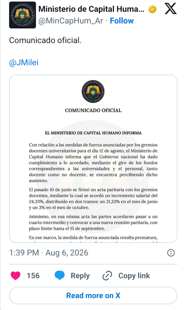Image resolution: width=185 pixels, height=310 pixels.
Task: Open the @MinCapHum_Ar handle
Action: click(x=71, y=21)
